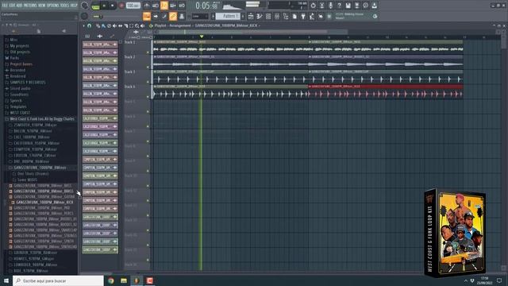This screenshot has height=286, width=508.
Task: Toggle the metronome icon
Action: [147, 6]
